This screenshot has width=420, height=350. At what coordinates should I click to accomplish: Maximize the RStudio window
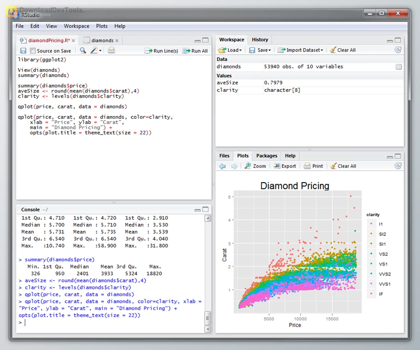click(382, 13)
